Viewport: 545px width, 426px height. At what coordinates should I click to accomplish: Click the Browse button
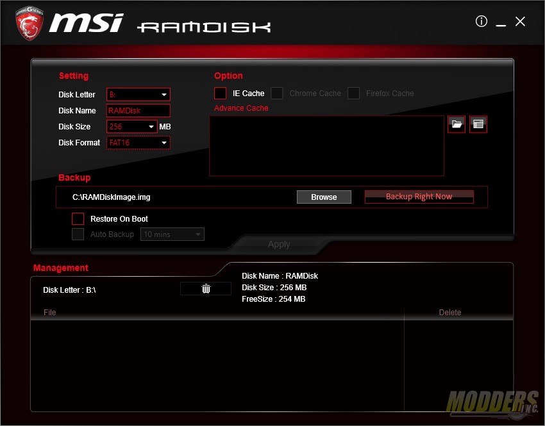coord(324,197)
